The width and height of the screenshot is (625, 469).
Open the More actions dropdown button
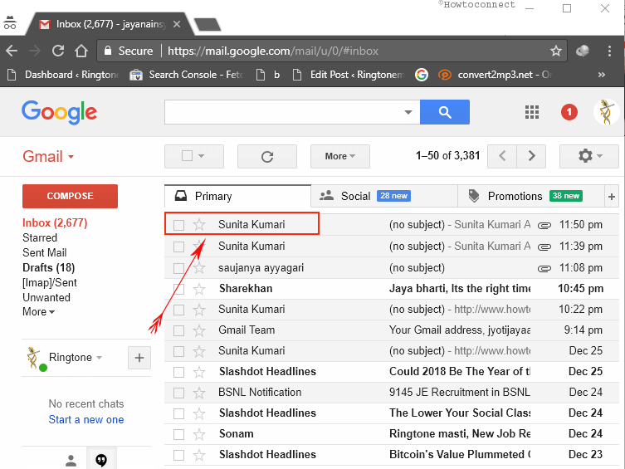click(340, 156)
